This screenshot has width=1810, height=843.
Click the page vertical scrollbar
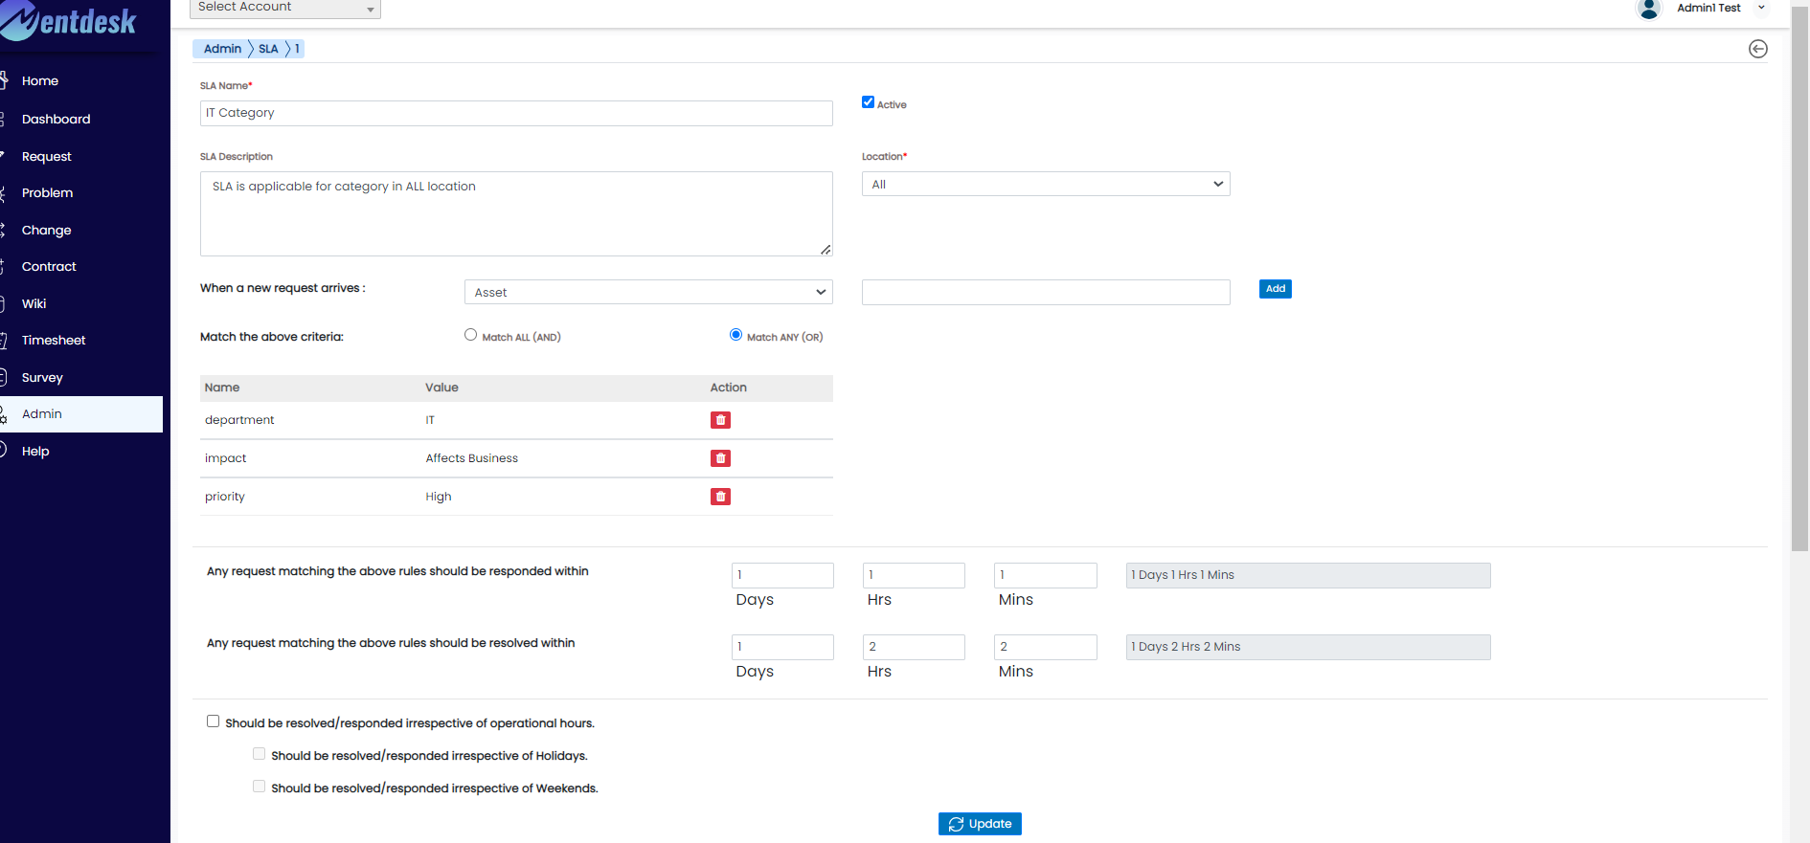[1799, 277]
